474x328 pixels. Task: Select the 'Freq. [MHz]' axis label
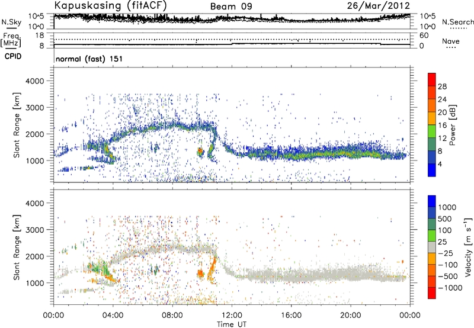point(11,40)
